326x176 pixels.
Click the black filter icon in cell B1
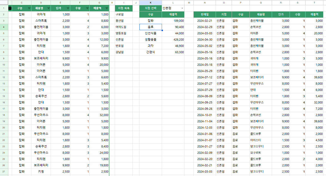[x=10, y=8]
